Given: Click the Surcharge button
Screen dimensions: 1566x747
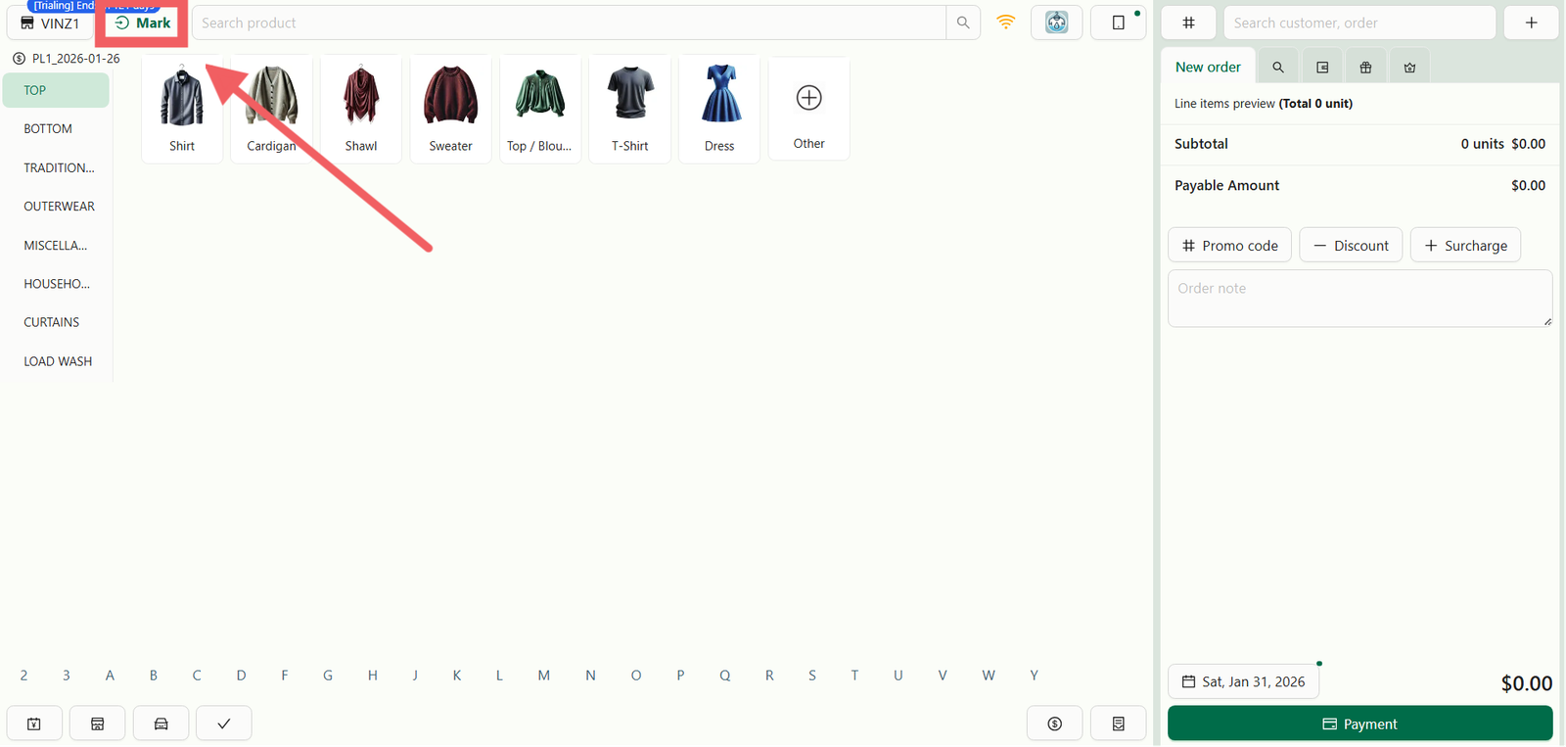Looking at the screenshot, I should 1465,245.
